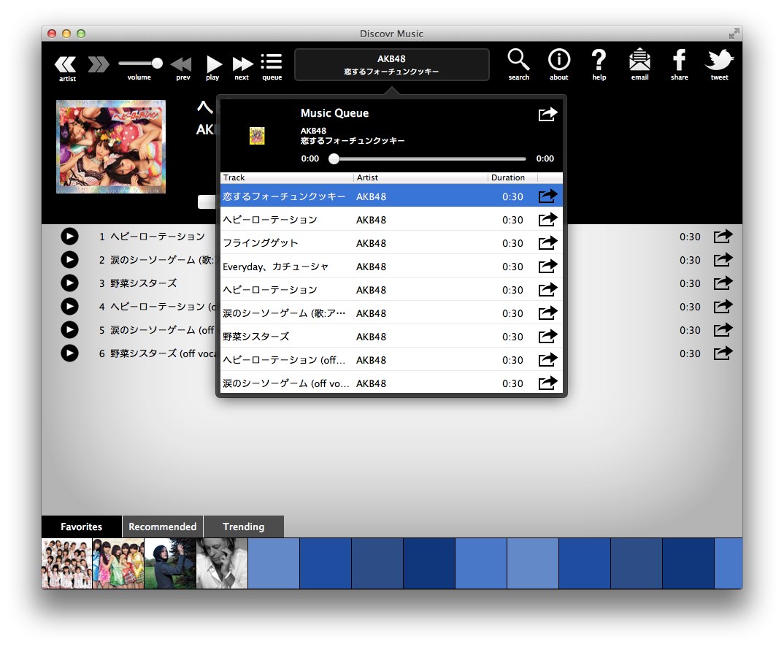784x647 pixels.
Task: Click the forward double-chevron icon
Action: 98,64
